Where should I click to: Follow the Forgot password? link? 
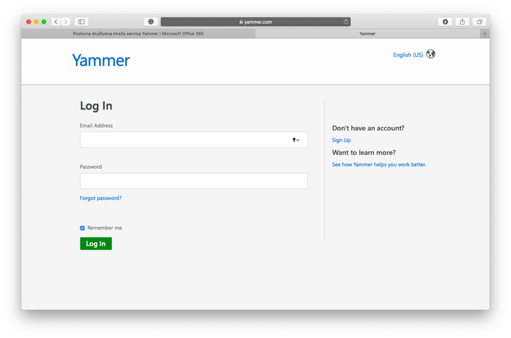tap(100, 198)
